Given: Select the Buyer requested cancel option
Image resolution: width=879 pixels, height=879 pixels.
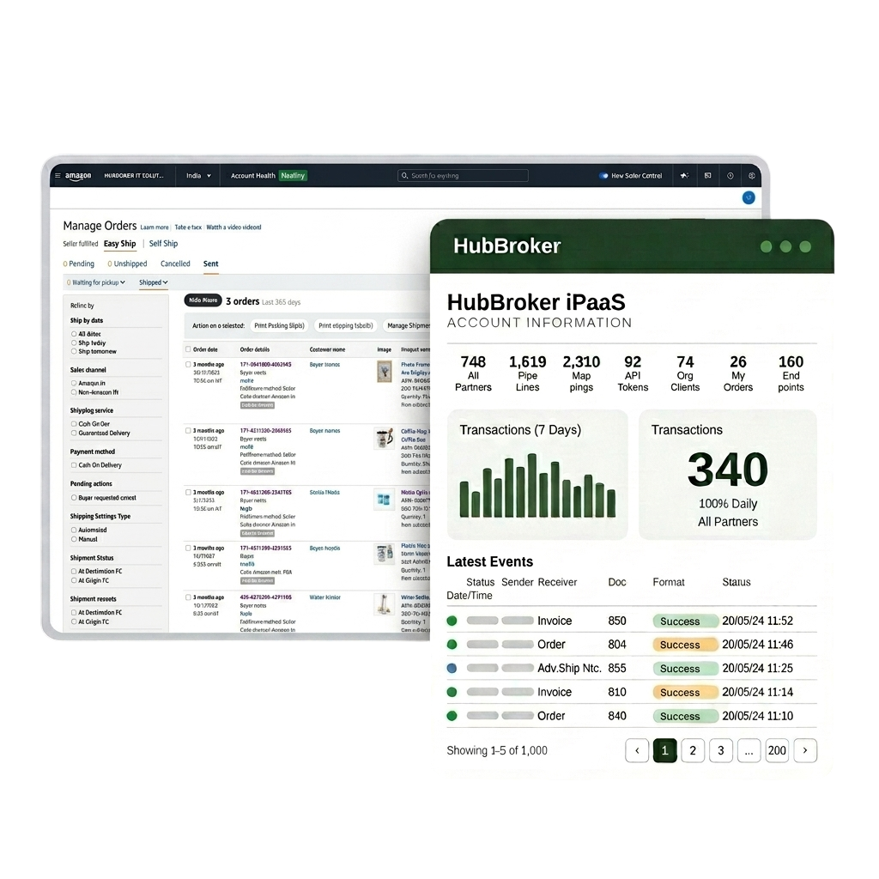Looking at the screenshot, I should point(74,498).
